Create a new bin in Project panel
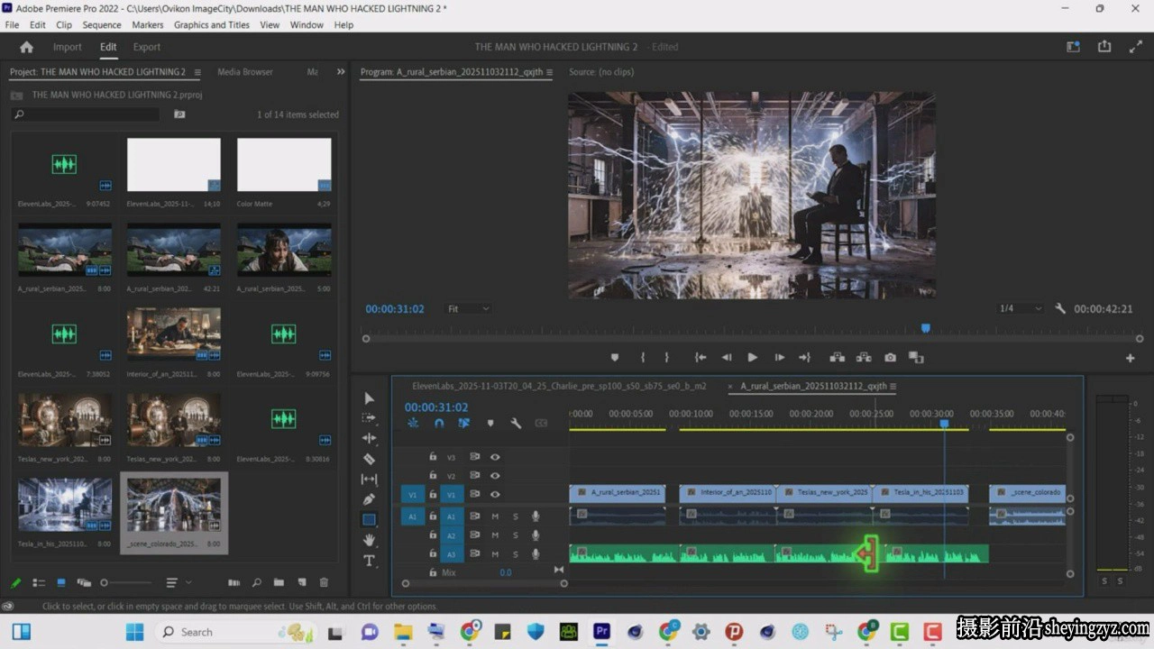Image resolution: width=1154 pixels, height=649 pixels. (279, 582)
